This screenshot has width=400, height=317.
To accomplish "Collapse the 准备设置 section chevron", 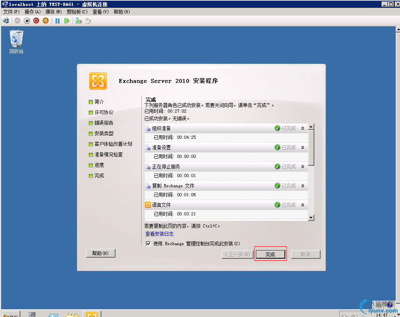I will [x=303, y=147].
